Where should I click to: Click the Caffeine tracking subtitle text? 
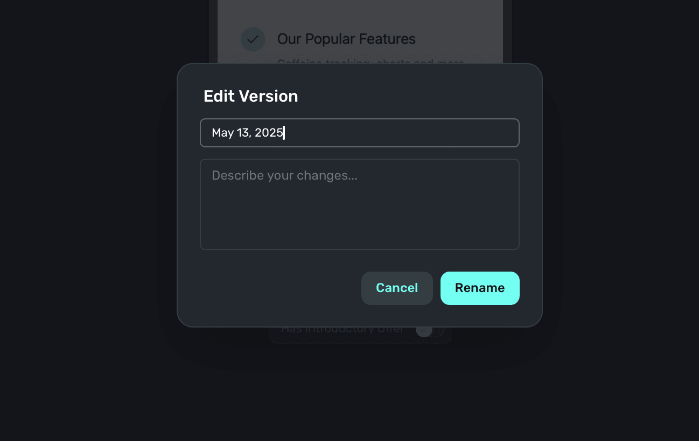[x=371, y=61]
